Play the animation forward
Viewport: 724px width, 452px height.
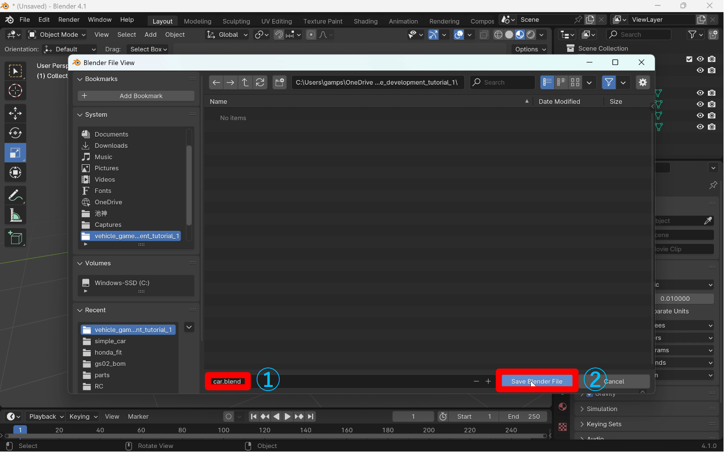[287, 417]
